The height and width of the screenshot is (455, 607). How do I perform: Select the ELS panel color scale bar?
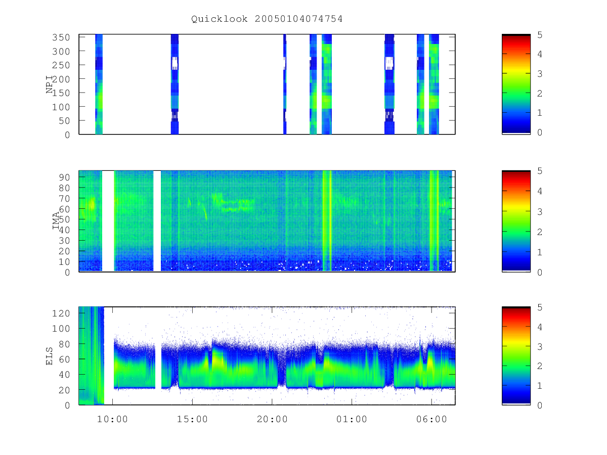click(x=516, y=355)
